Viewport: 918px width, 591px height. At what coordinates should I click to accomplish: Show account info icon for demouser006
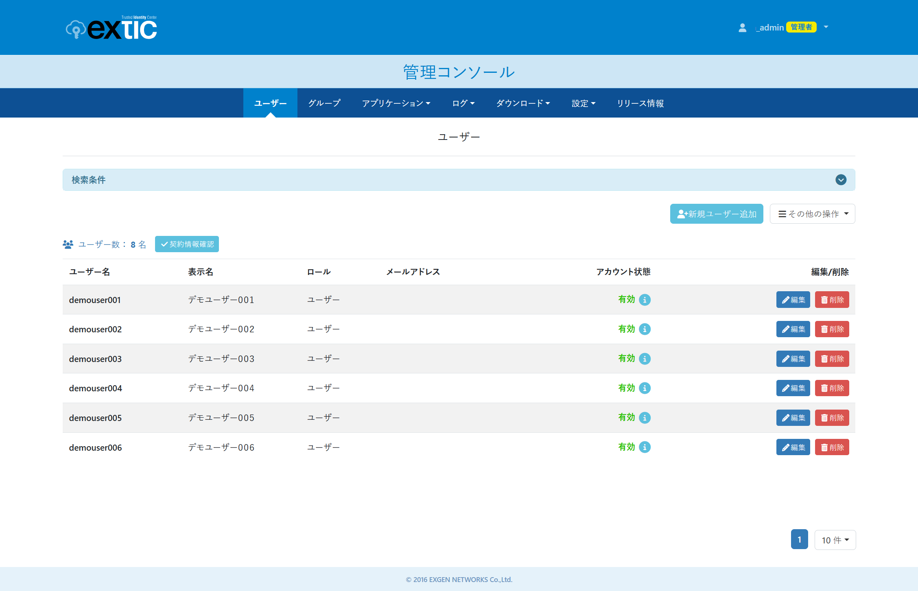(x=645, y=447)
